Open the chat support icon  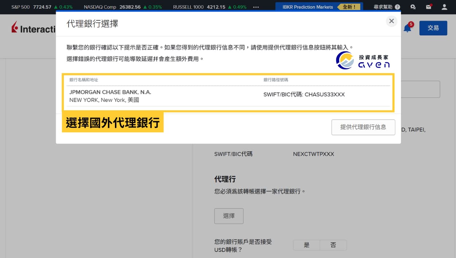[413, 7]
